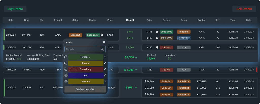
Task: Select the purple Yolo label bar
Action: coord(86,76)
